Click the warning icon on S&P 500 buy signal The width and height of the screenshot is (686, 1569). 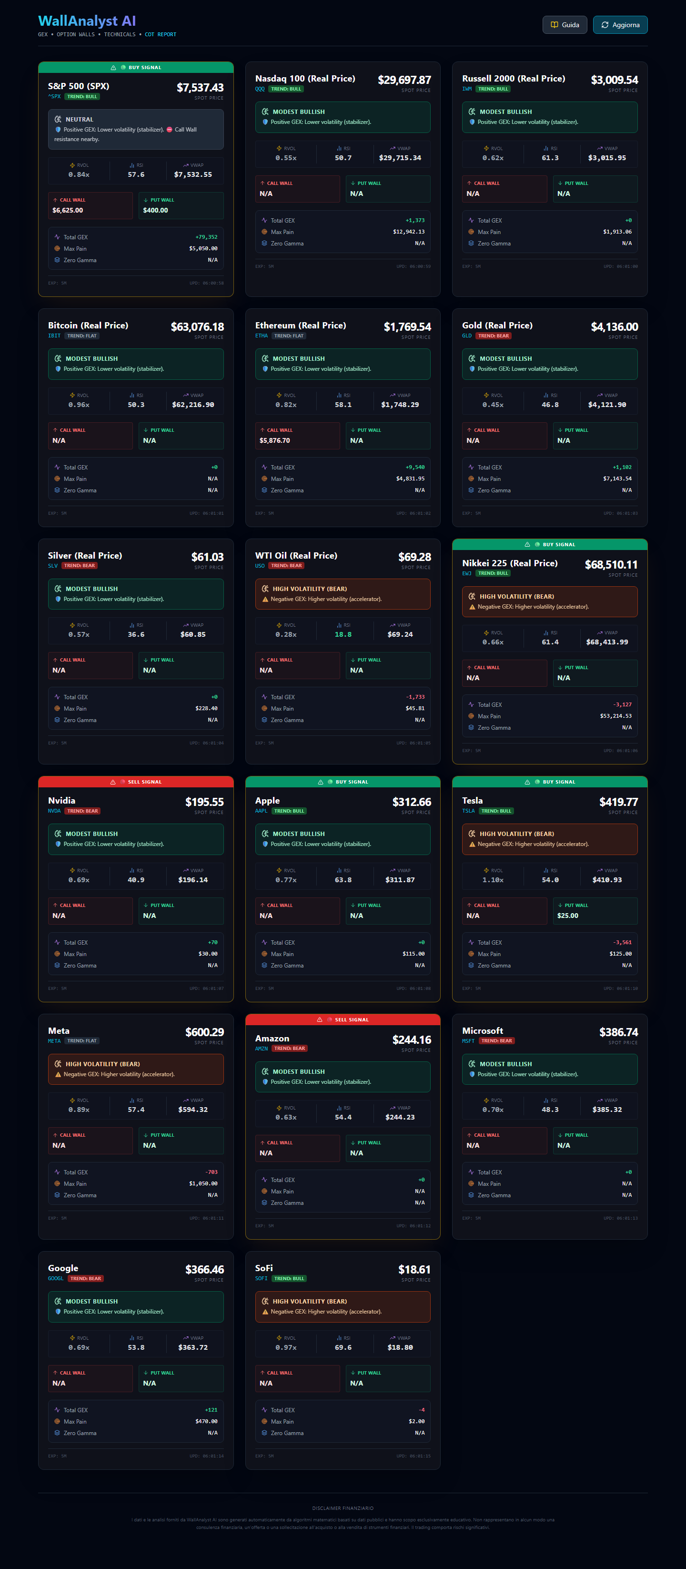tap(113, 68)
